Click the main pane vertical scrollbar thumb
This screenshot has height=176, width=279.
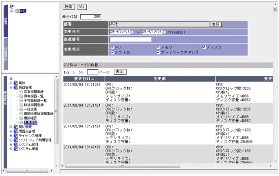[x=275, y=9]
